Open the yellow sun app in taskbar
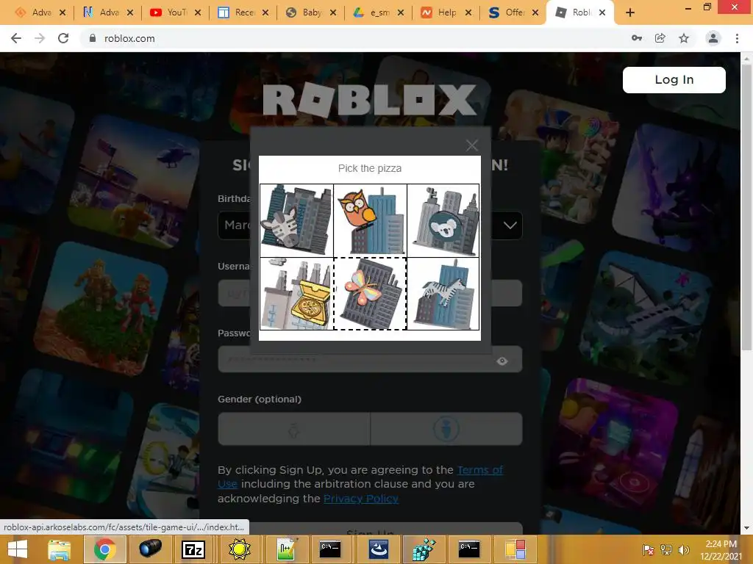 [240, 549]
